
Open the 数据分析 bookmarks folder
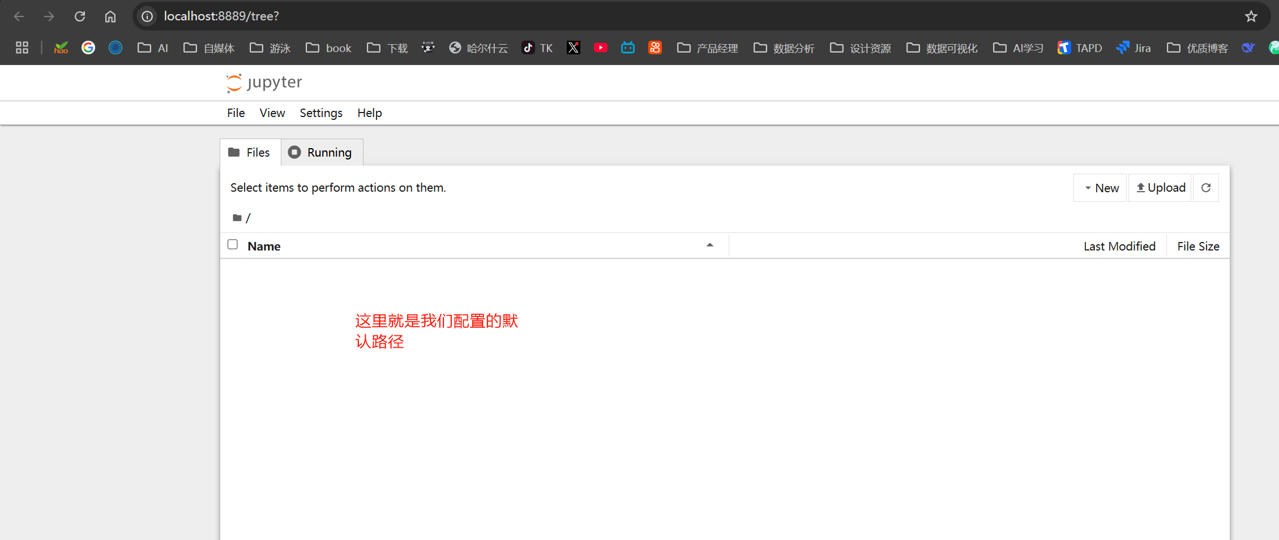coord(784,47)
